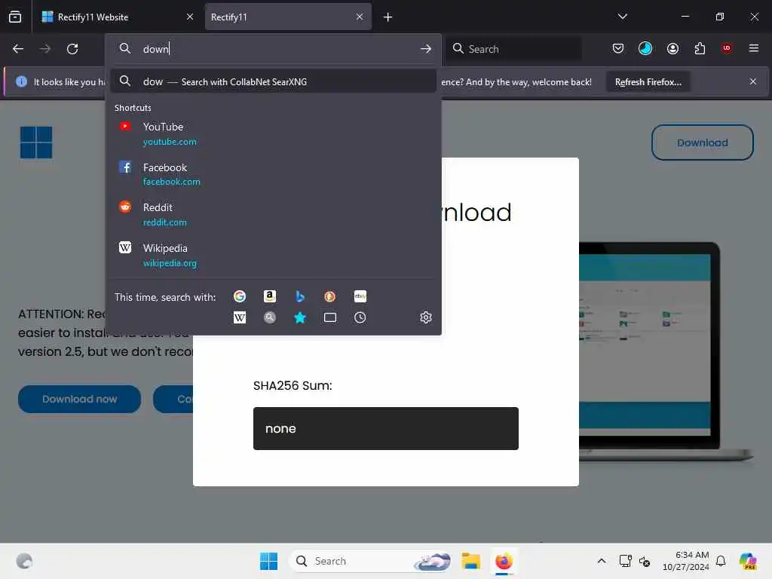Open the Firefox account menu
This screenshot has height=579, width=772.
pos(672,48)
